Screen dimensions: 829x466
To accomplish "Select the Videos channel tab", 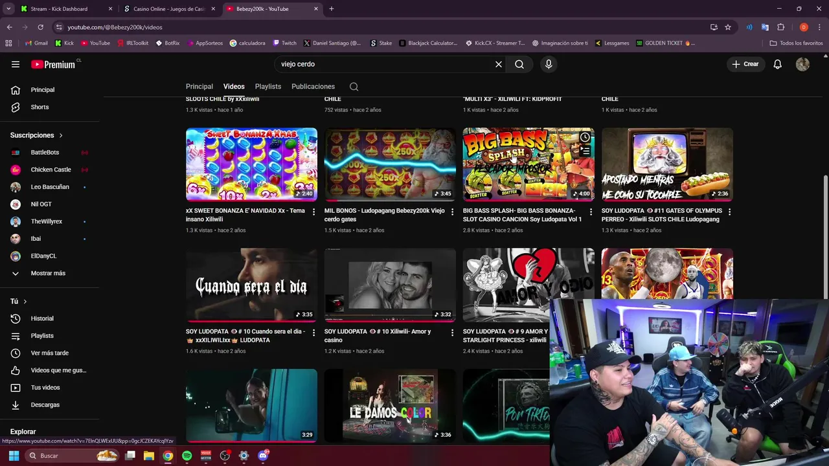I will click(234, 87).
